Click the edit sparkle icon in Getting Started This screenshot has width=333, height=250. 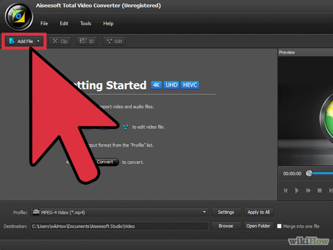tap(126, 127)
